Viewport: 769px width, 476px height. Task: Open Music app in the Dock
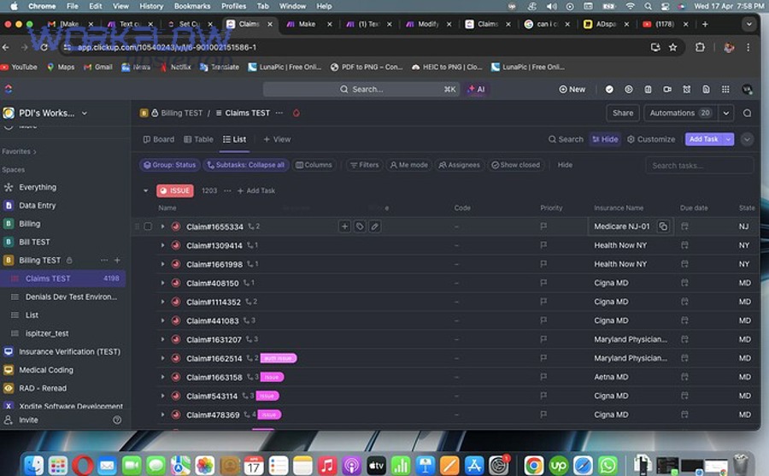pos(327,465)
